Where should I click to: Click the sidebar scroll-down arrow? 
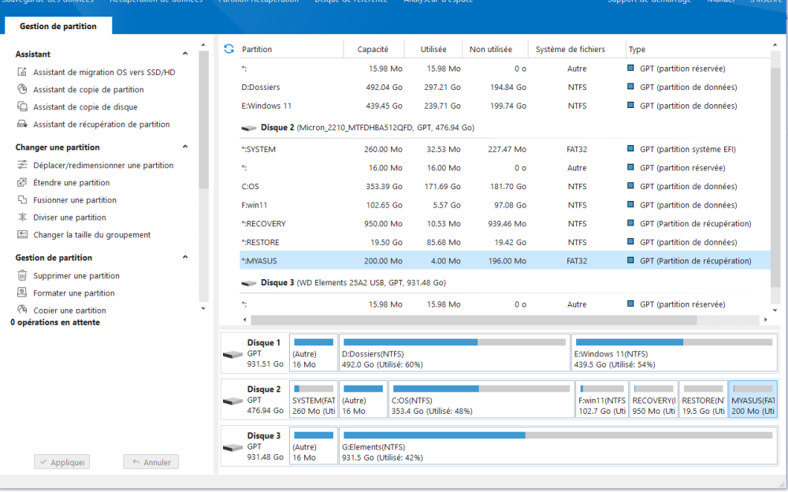click(x=203, y=308)
